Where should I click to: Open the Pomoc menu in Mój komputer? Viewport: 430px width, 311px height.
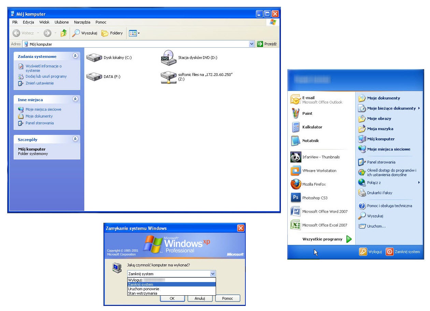101,22
